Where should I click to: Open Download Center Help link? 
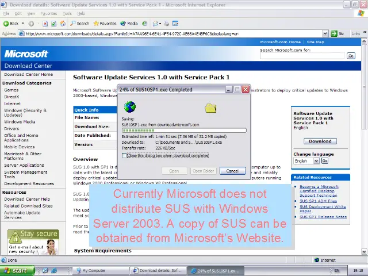(x=27, y=199)
